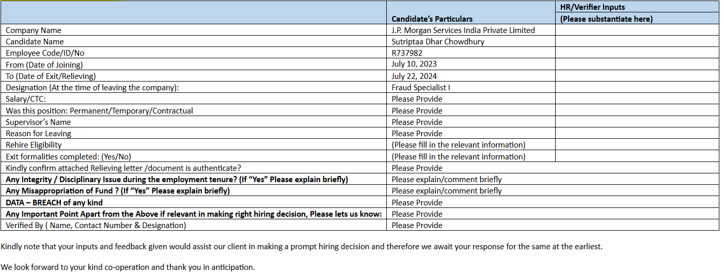This screenshot has width=724, height=274.
Task: Click the candidate name Sutriptaa Dhar Chowdhury
Action: click(x=438, y=41)
